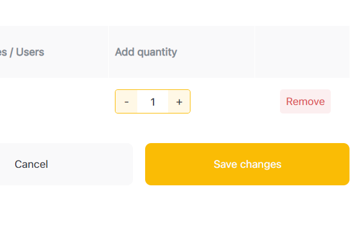This screenshot has width=361, height=230.
Task: Dismiss the dialog via Cancel
Action: pos(31,164)
